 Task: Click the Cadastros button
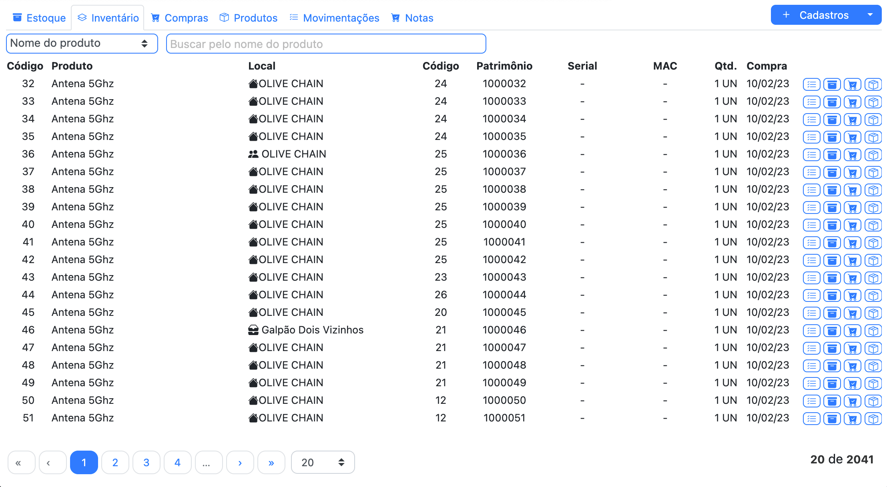click(x=823, y=15)
